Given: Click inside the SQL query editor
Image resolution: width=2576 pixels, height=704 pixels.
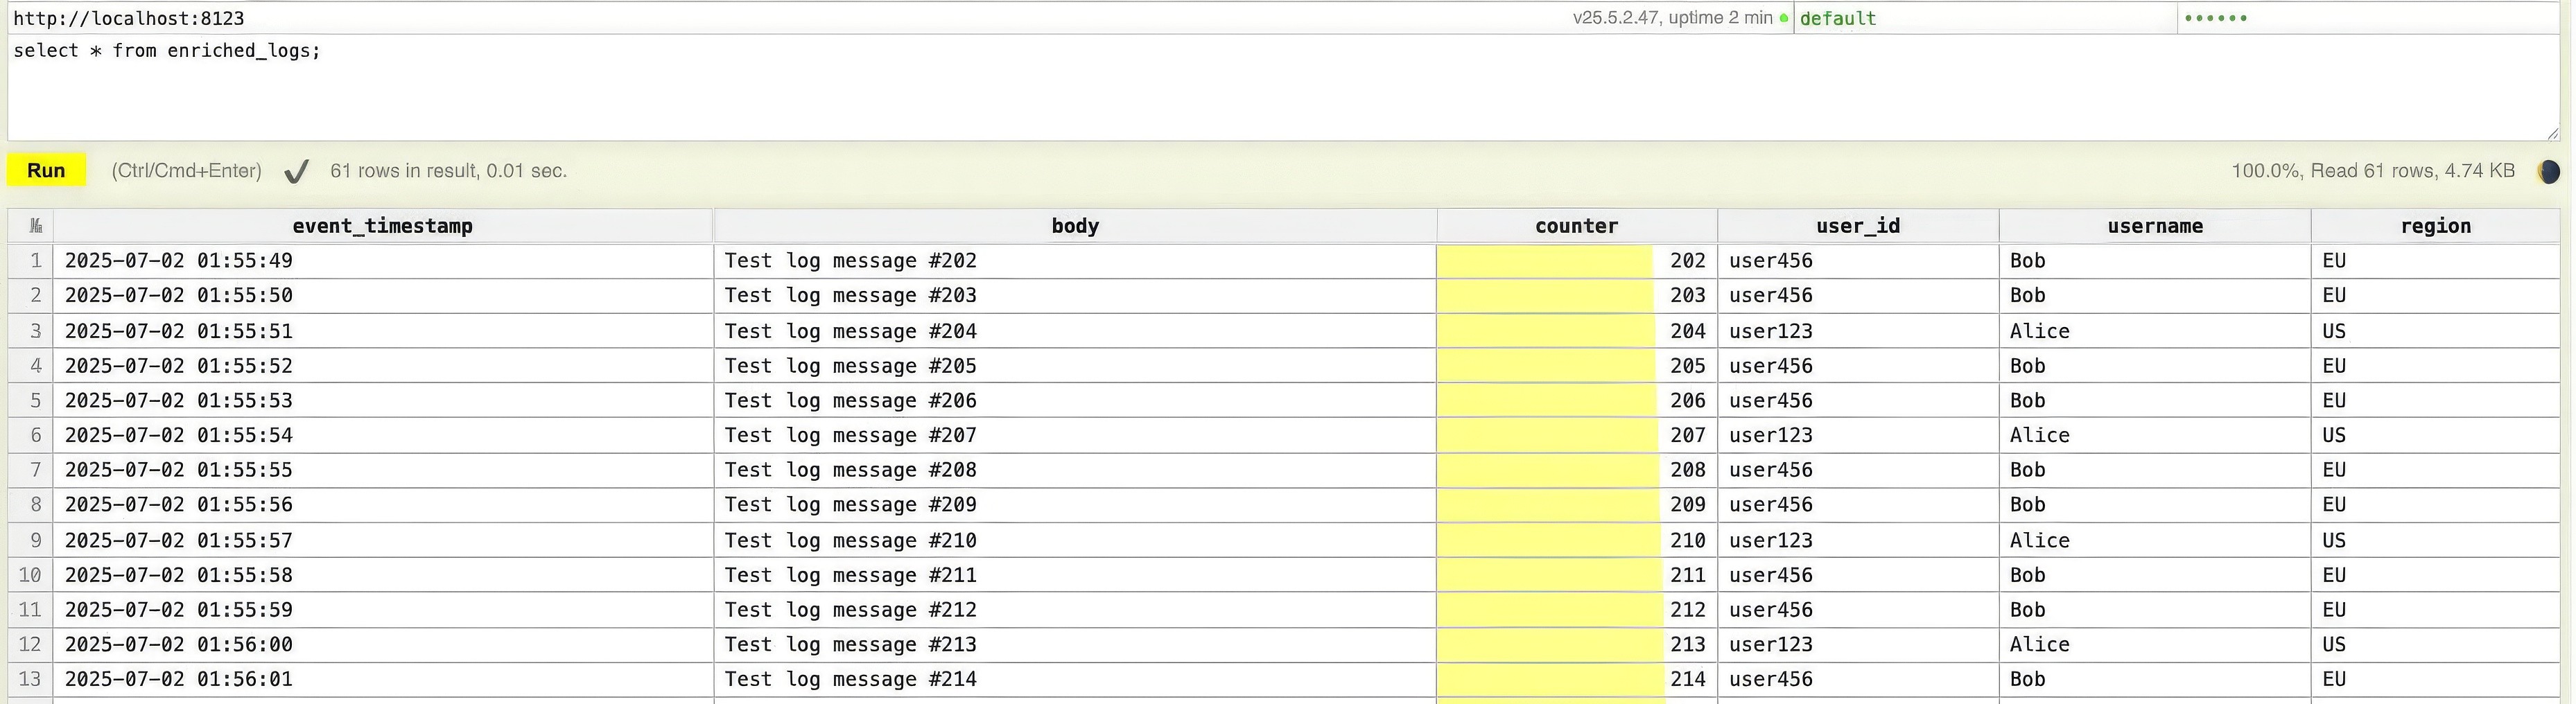Looking at the screenshot, I should pyautogui.click(x=1283, y=88).
